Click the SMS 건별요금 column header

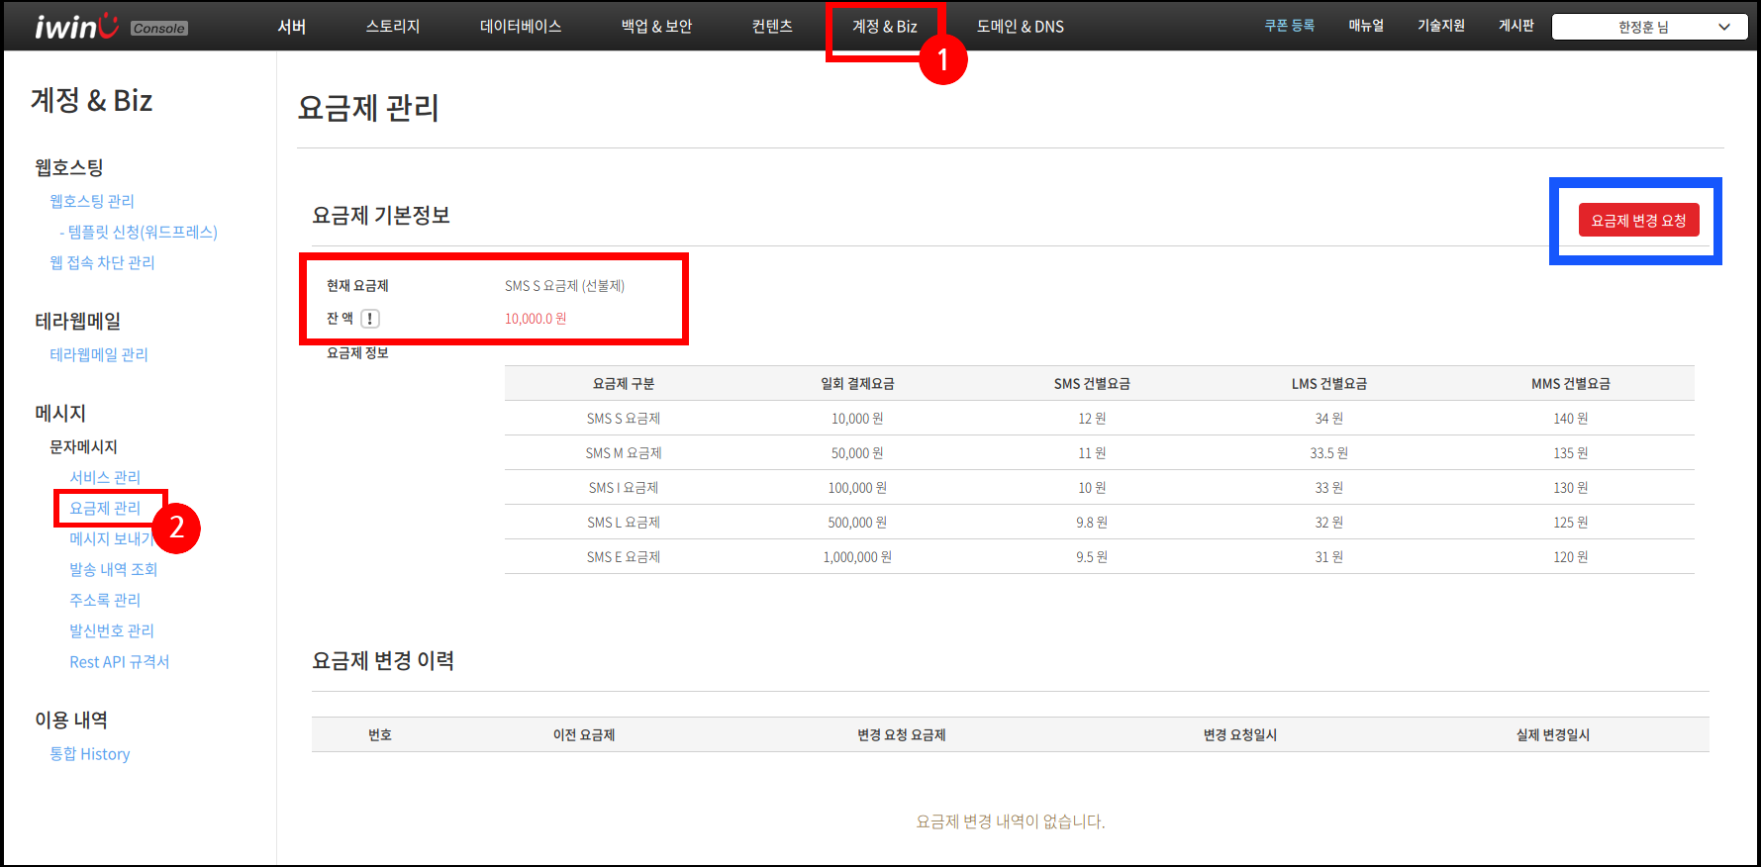tap(1092, 384)
